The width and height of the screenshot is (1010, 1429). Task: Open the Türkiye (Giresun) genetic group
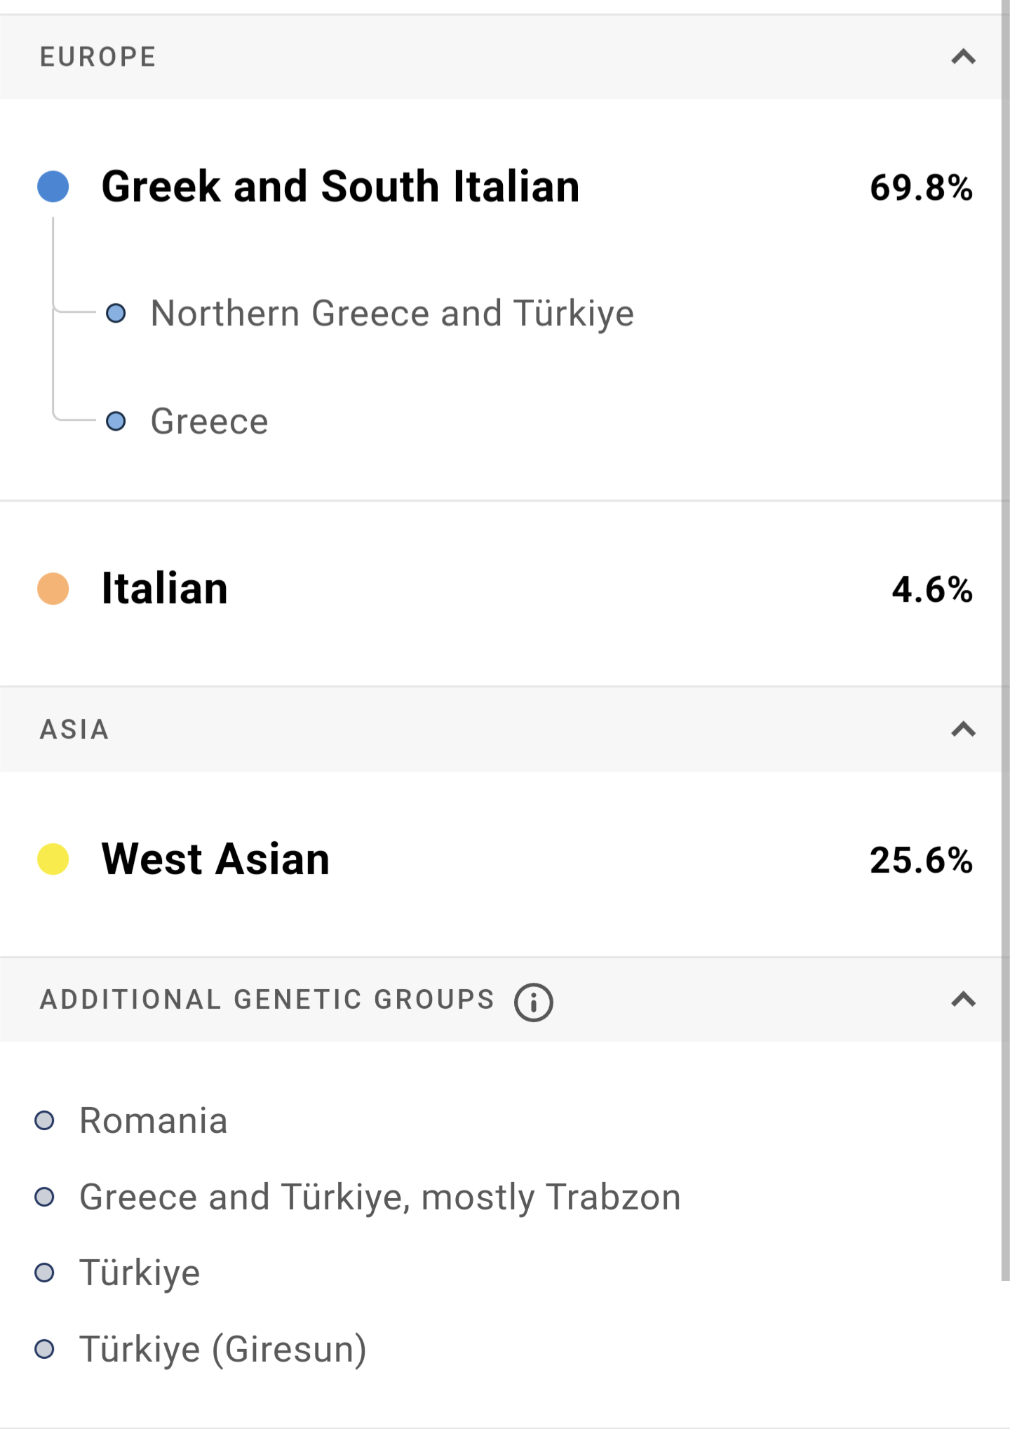click(222, 1349)
